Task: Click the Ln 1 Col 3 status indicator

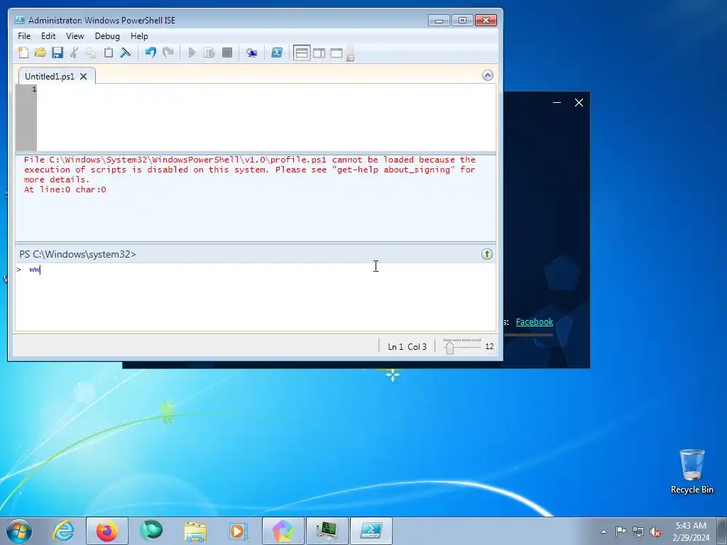Action: pyautogui.click(x=407, y=346)
